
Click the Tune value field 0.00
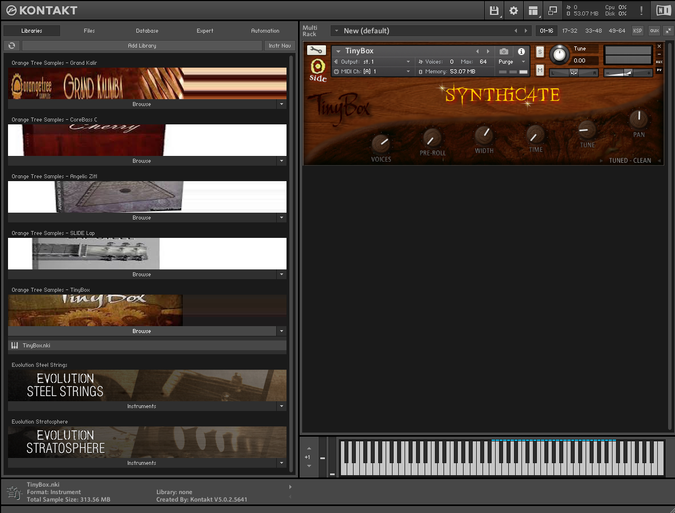(584, 61)
